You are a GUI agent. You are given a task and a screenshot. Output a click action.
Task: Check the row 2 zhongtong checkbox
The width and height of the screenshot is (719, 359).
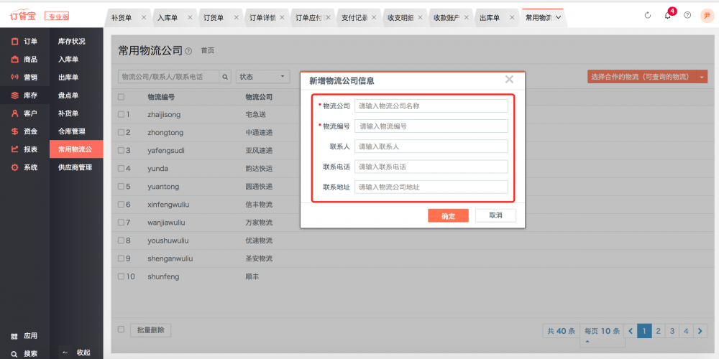pyautogui.click(x=121, y=132)
